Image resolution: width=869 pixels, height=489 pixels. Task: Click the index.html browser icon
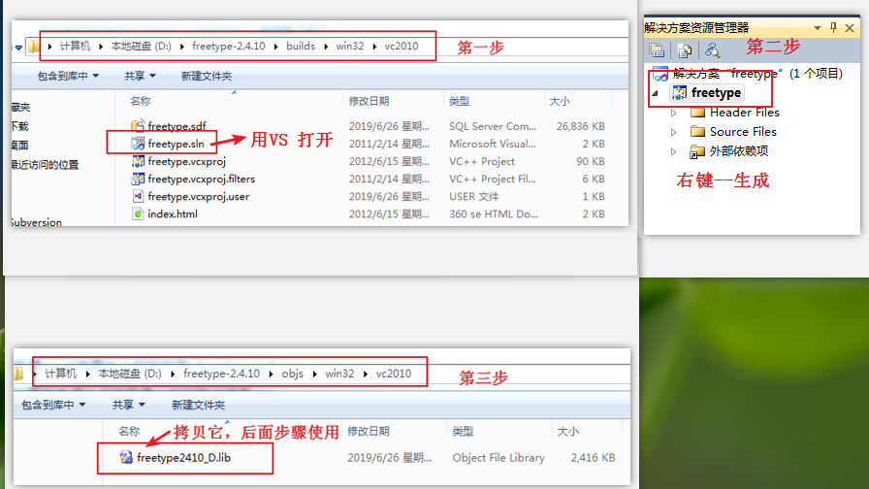[x=138, y=214]
